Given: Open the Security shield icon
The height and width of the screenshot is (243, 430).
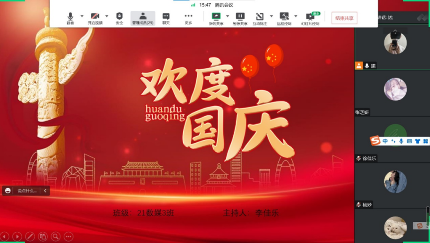Looking at the screenshot, I should (x=119, y=18).
